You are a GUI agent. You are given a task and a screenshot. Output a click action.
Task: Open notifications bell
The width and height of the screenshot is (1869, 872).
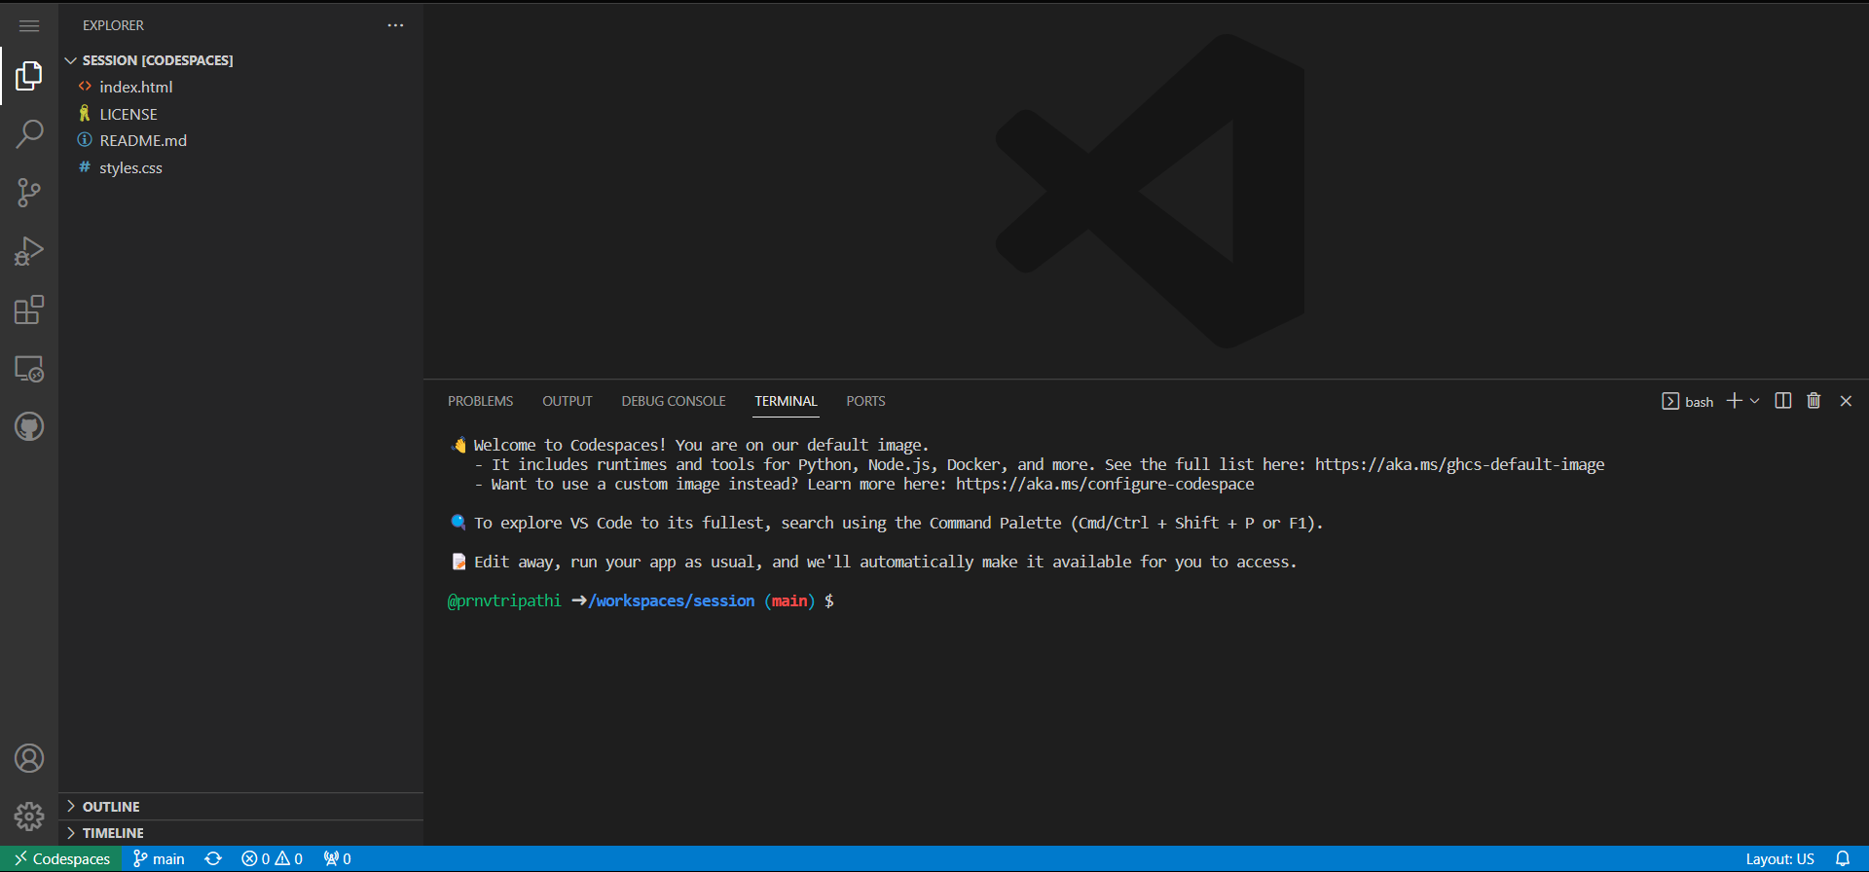tap(1843, 858)
